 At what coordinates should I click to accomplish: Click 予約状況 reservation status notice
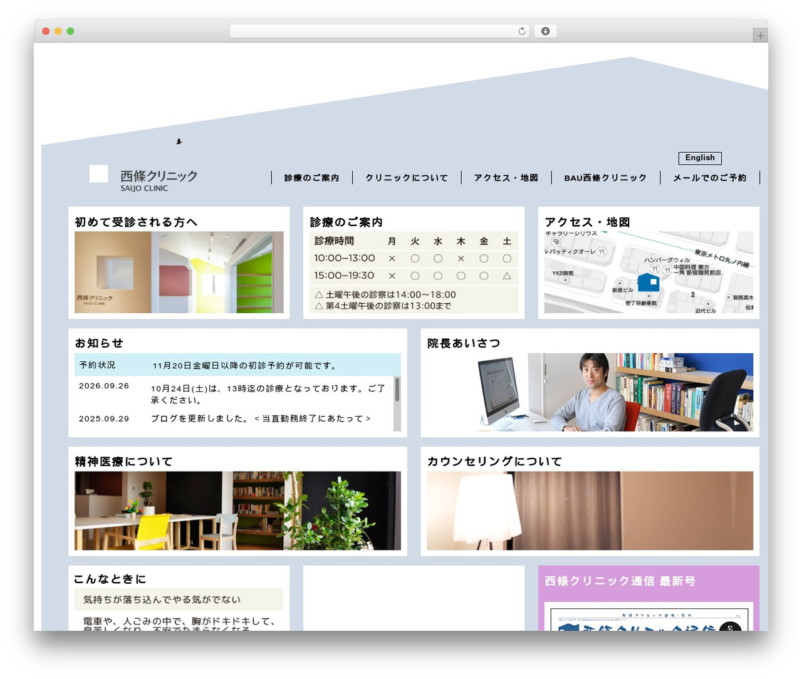click(x=237, y=365)
